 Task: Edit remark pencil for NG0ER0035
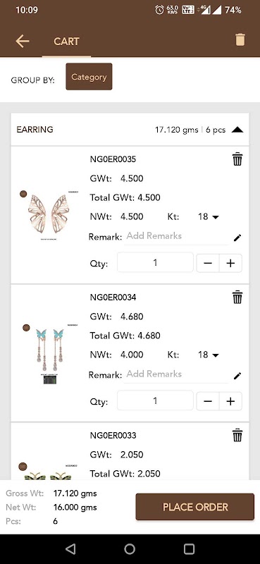click(237, 238)
